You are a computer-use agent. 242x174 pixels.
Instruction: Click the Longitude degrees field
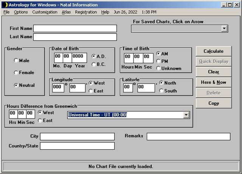[x=58, y=88]
